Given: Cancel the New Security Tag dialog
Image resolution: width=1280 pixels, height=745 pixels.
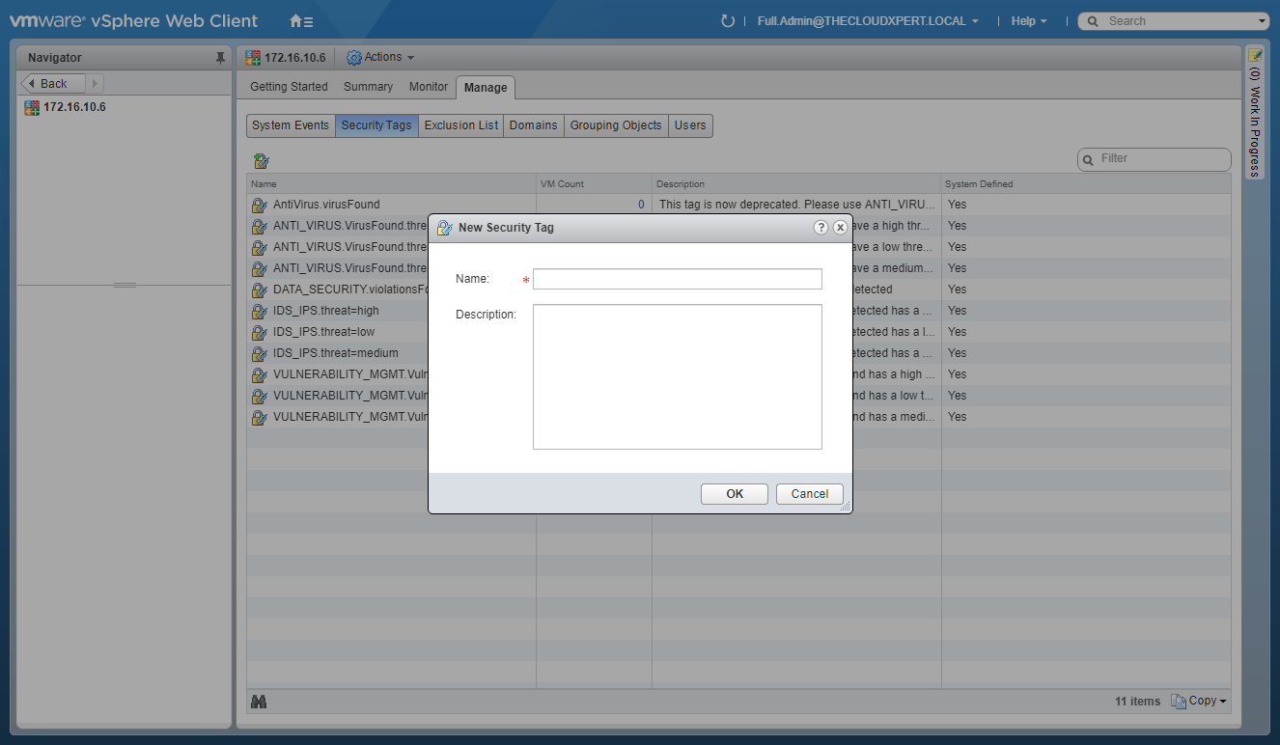Looking at the screenshot, I should [x=809, y=494].
